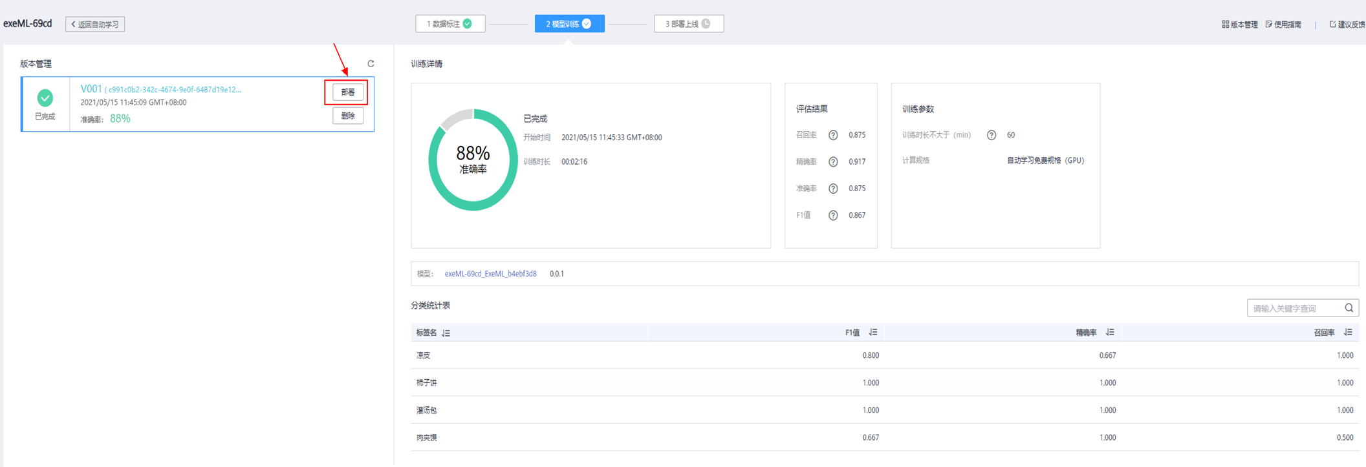Image resolution: width=1366 pixels, height=467 pixels.
Task: Click the refresh icon in 版本管理 panel
Action: tap(371, 63)
